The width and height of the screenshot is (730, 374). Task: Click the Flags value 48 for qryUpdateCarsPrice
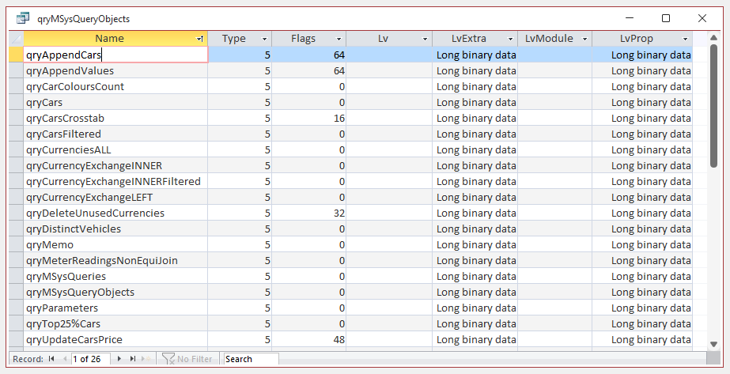click(309, 339)
